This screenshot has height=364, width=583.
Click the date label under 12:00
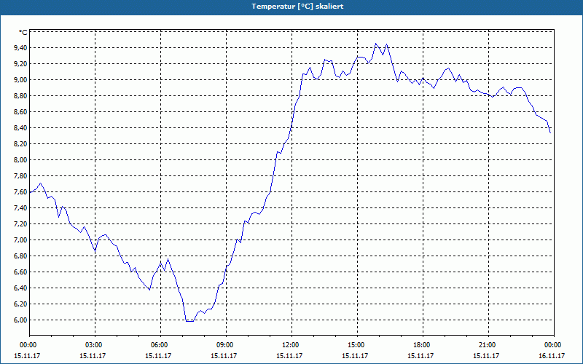pyautogui.click(x=289, y=355)
